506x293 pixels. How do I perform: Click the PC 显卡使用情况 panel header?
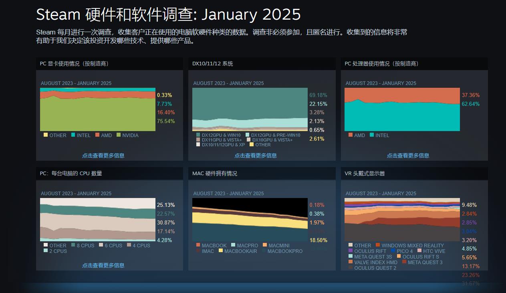tap(75, 64)
